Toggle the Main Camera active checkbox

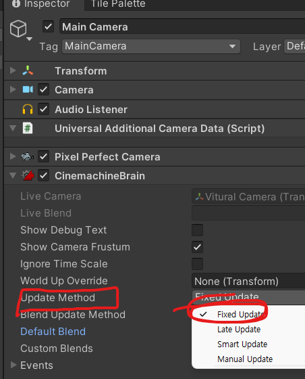pos(48,26)
